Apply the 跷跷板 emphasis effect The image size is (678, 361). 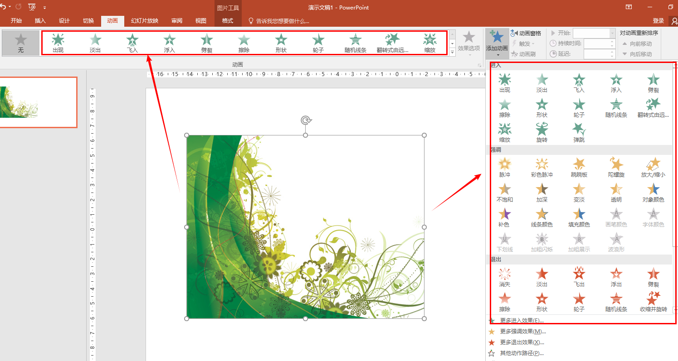[x=579, y=167]
